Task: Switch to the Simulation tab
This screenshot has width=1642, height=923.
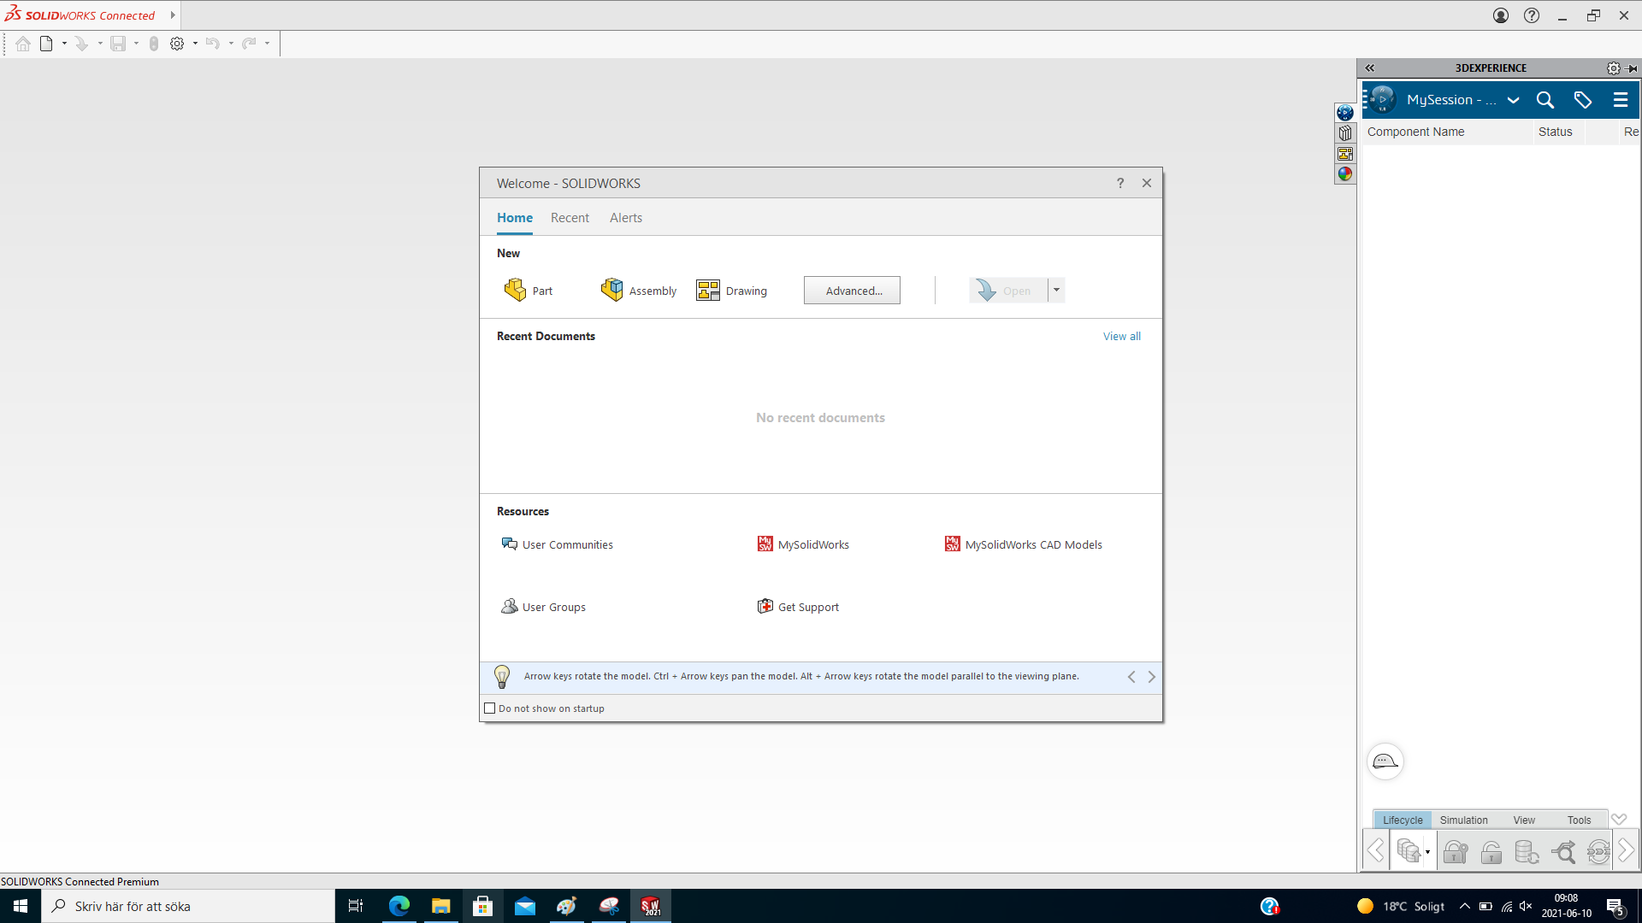Action: [1463, 820]
